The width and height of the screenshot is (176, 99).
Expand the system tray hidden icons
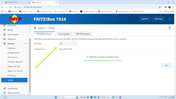click(x=159, y=97)
